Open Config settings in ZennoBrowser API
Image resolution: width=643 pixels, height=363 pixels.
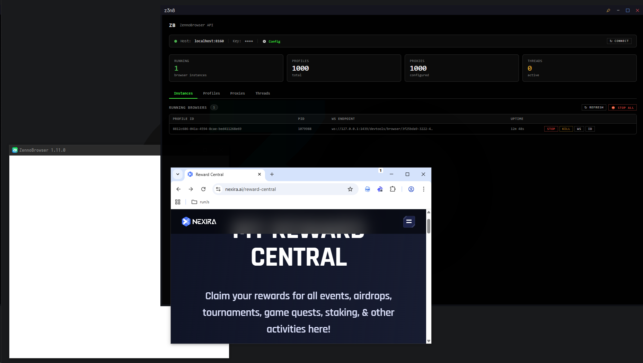pyautogui.click(x=272, y=41)
